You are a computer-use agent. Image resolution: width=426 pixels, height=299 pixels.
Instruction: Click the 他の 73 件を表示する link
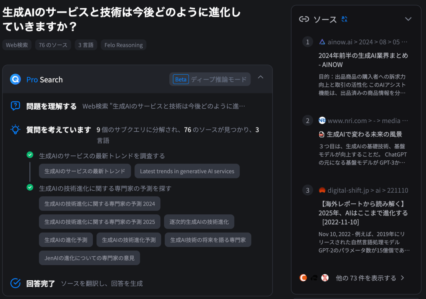[x=366, y=278]
